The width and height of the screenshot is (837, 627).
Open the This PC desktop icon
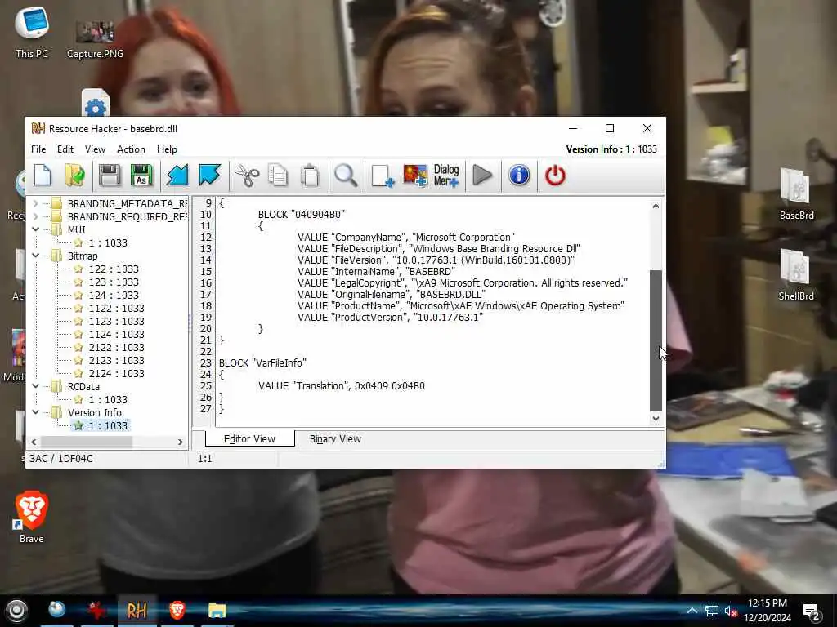[x=32, y=32]
